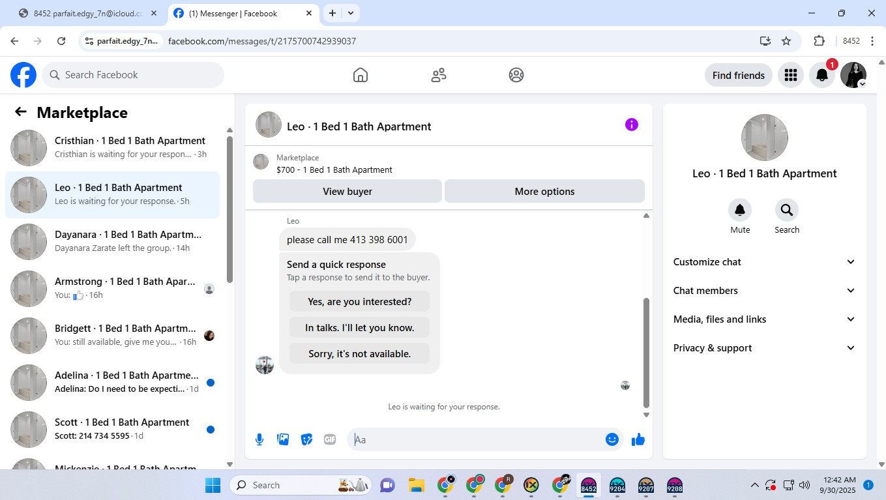
Task: Open Bridgett's apartment conversation
Action: (x=112, y=336)
